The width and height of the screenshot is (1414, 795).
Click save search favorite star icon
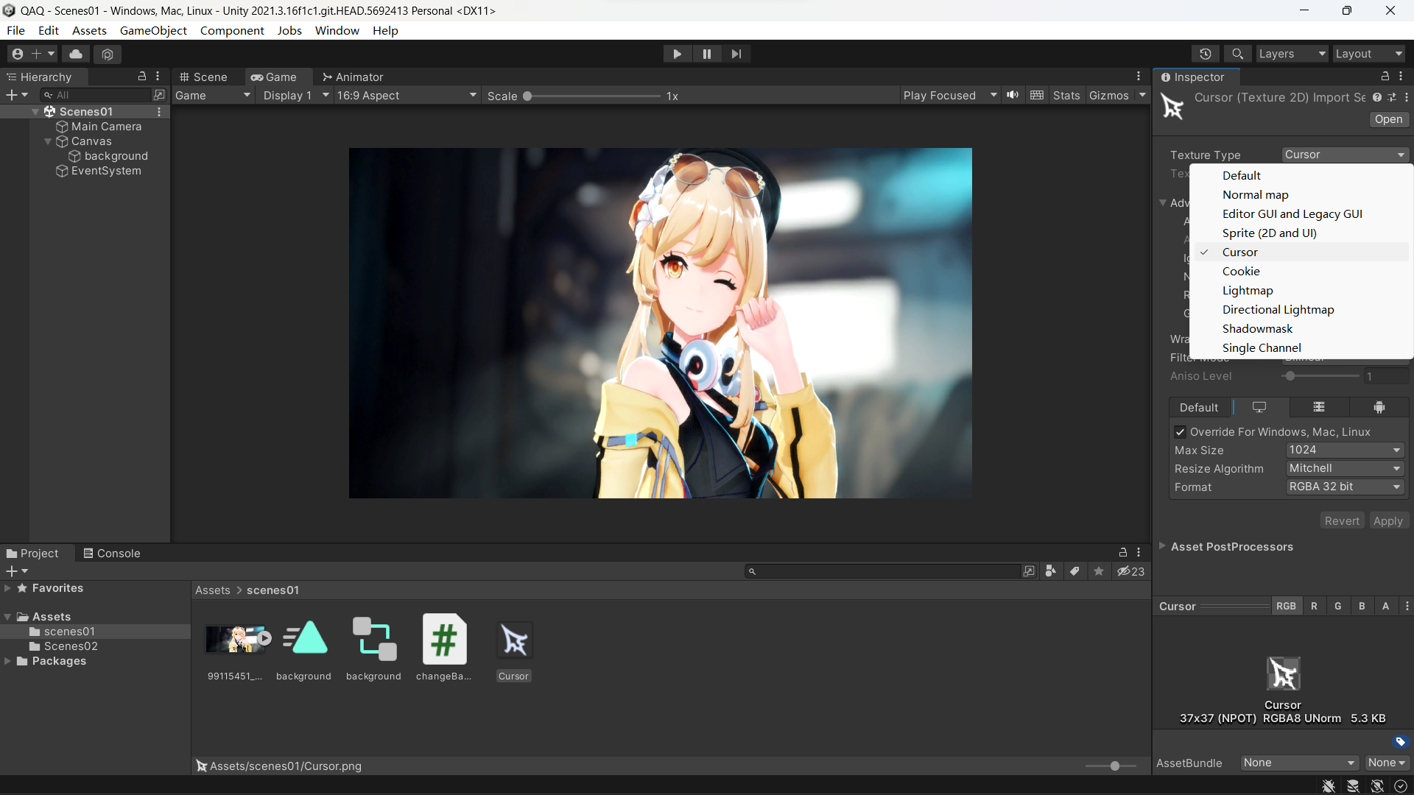(1099, 571)
